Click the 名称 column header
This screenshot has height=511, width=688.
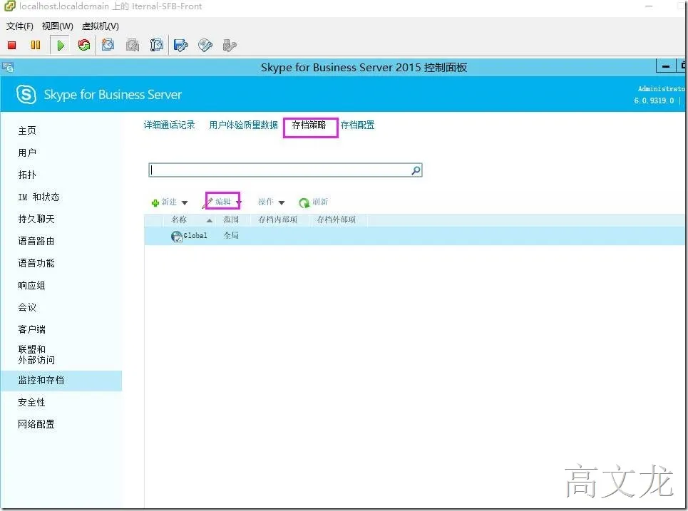pos(179,220)
